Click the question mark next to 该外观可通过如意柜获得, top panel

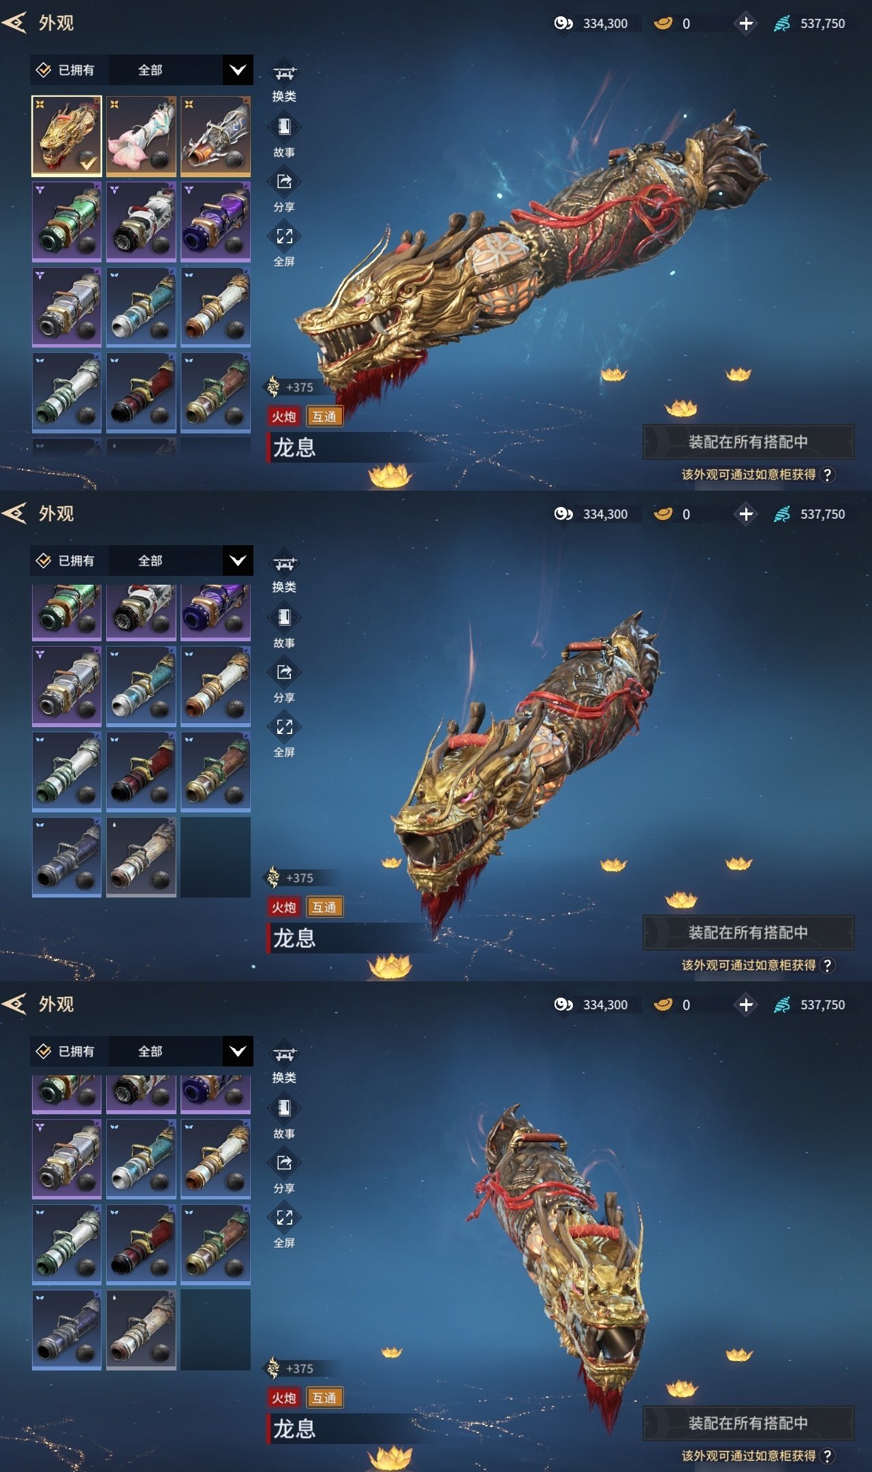[827, 474]
